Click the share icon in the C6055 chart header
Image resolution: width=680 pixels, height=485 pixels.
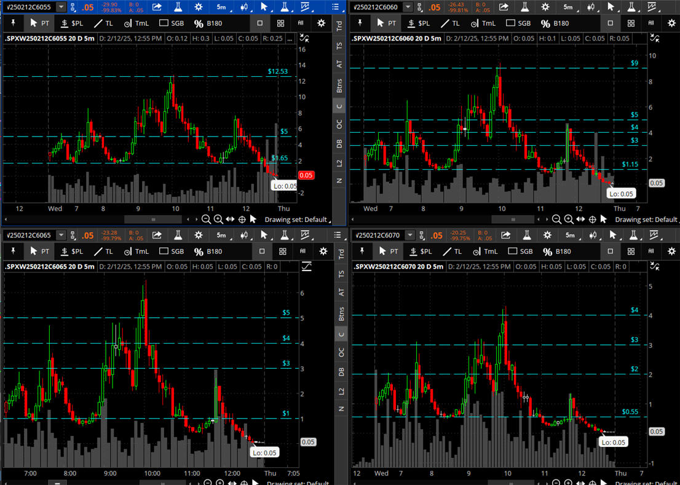click(157, 7)
